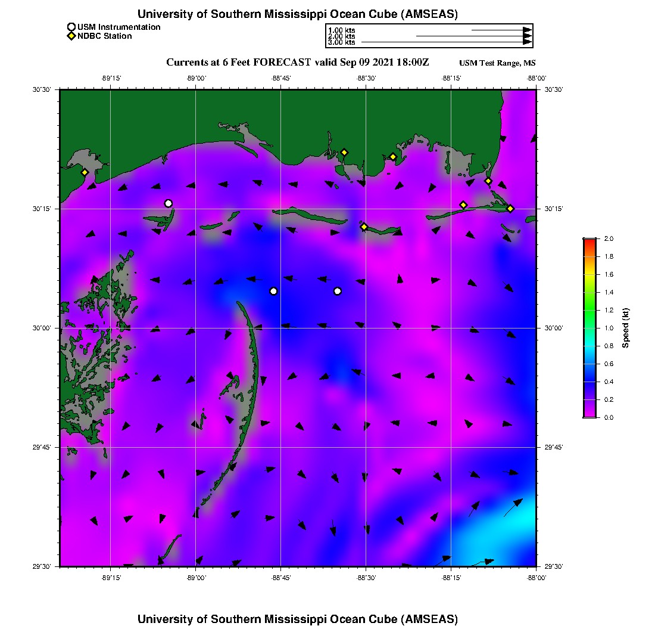The image size is (655, 626).
Task: Click the 'USM Test Range, MS' label
Action: 497,63
